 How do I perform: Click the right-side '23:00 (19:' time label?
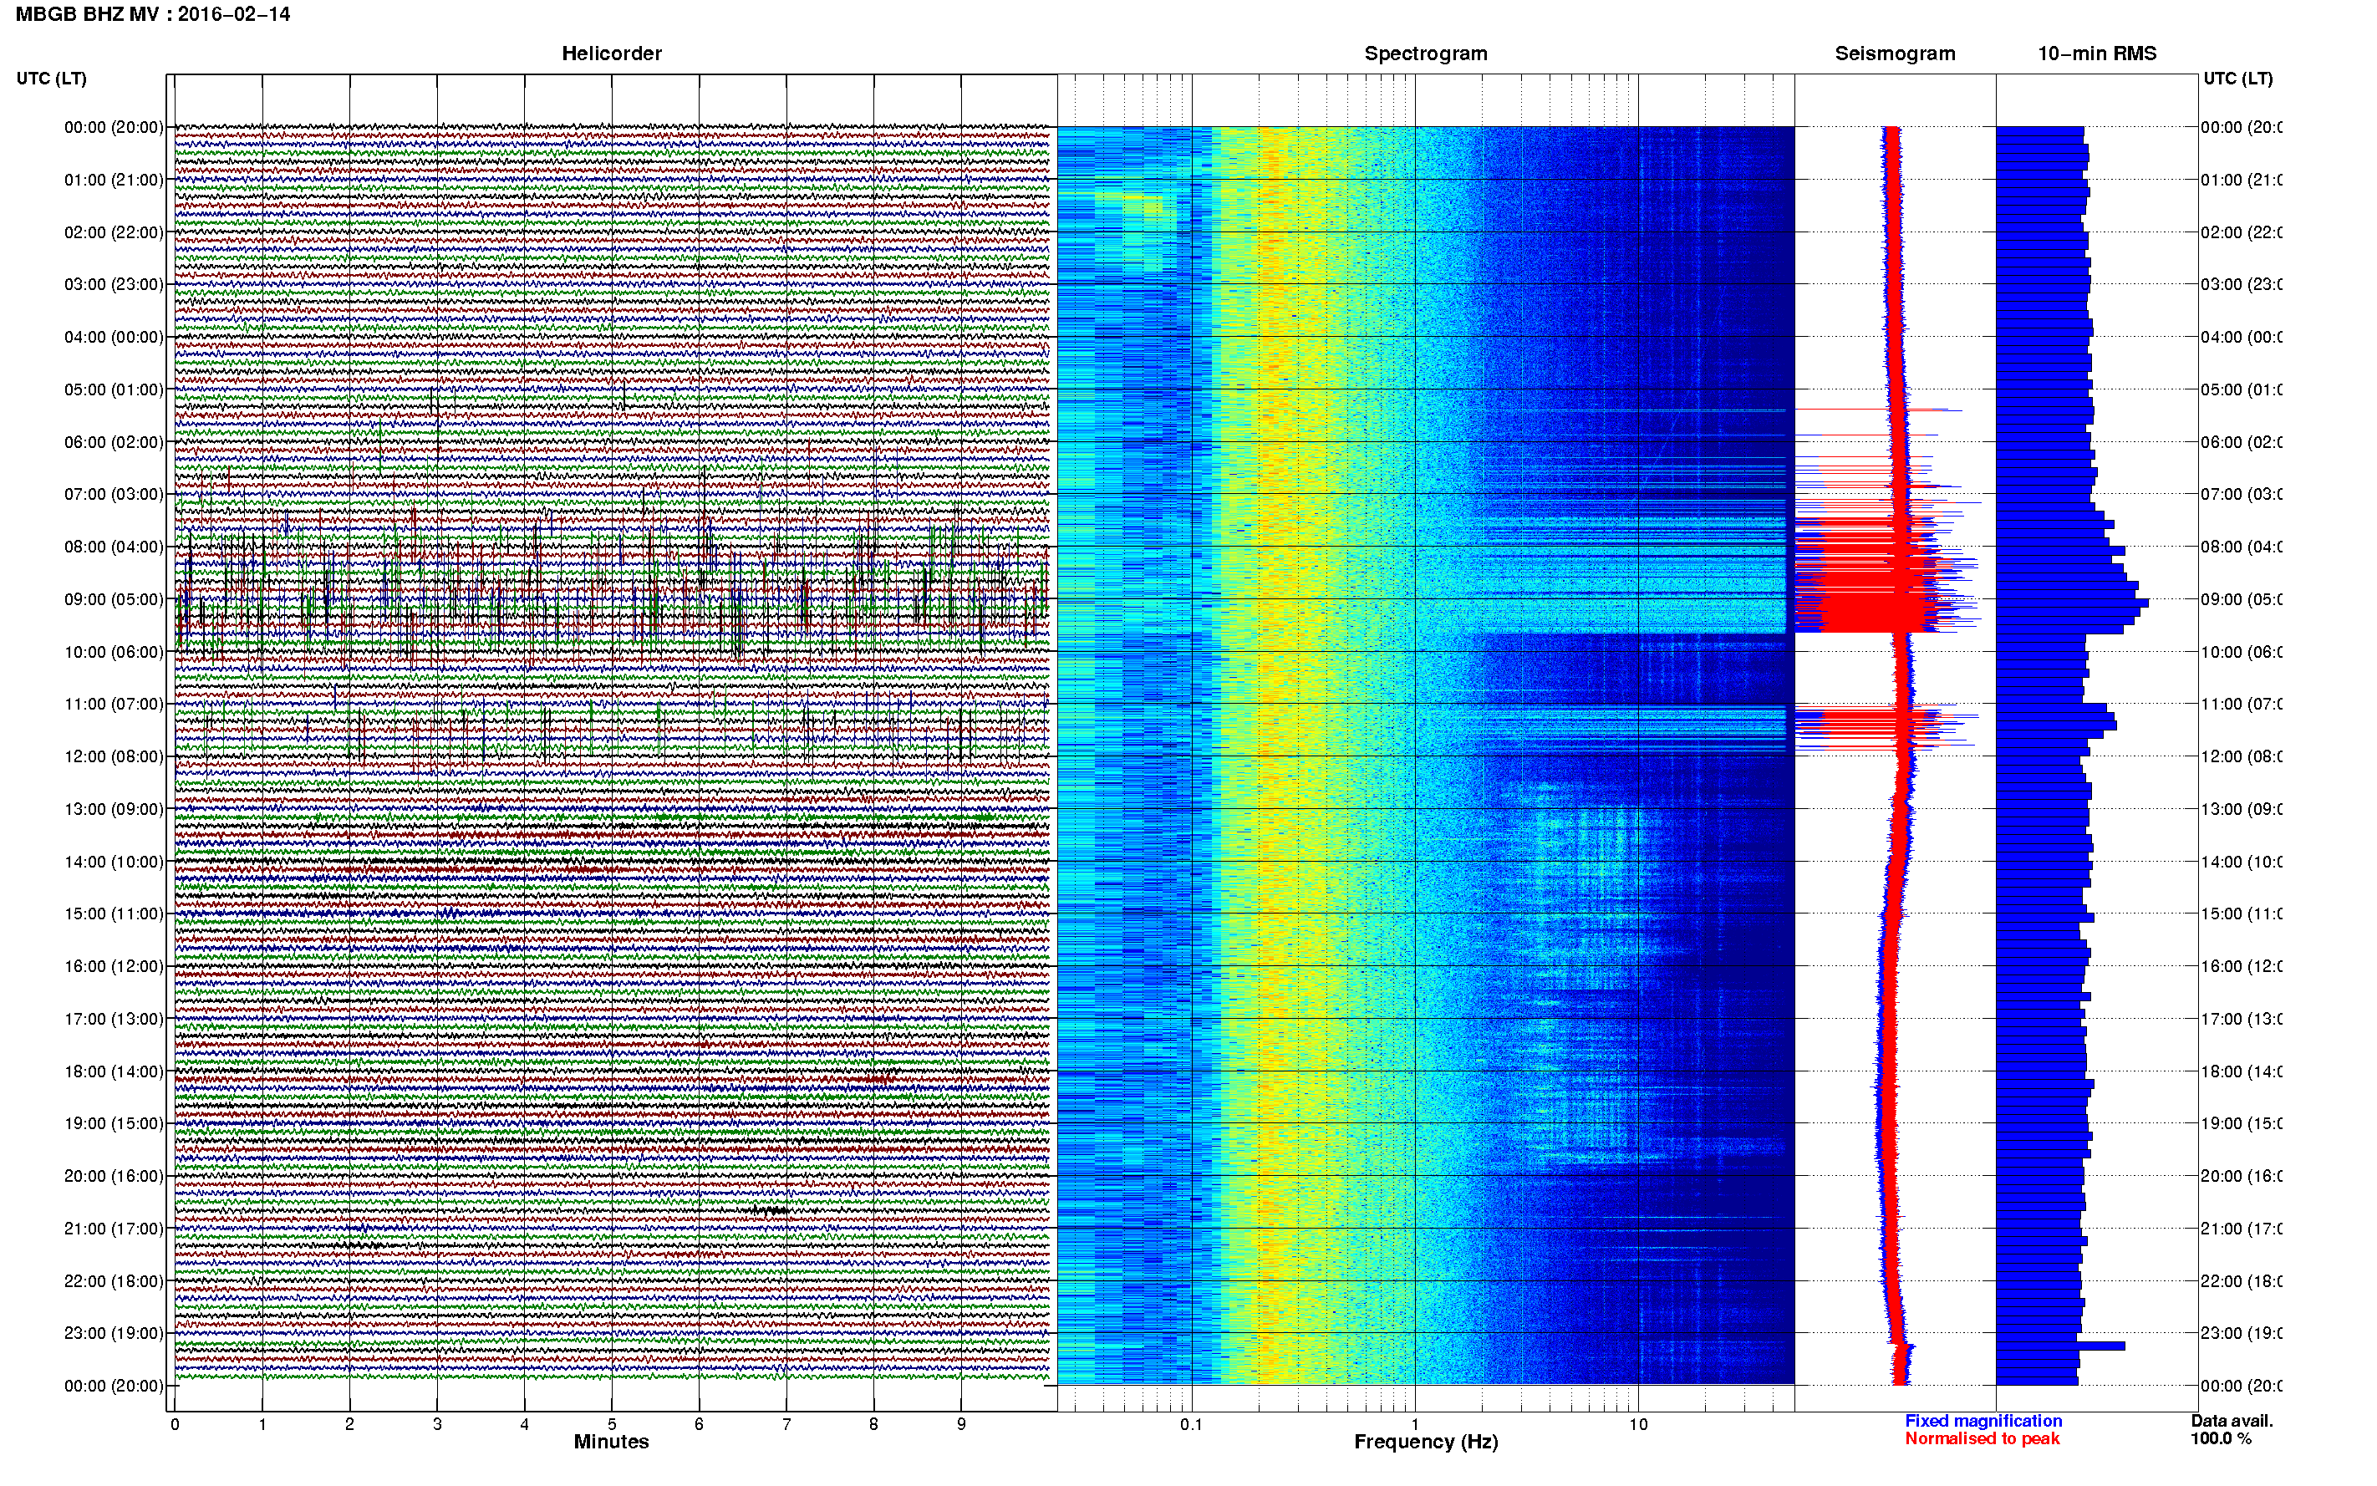coord(2242,1334)
